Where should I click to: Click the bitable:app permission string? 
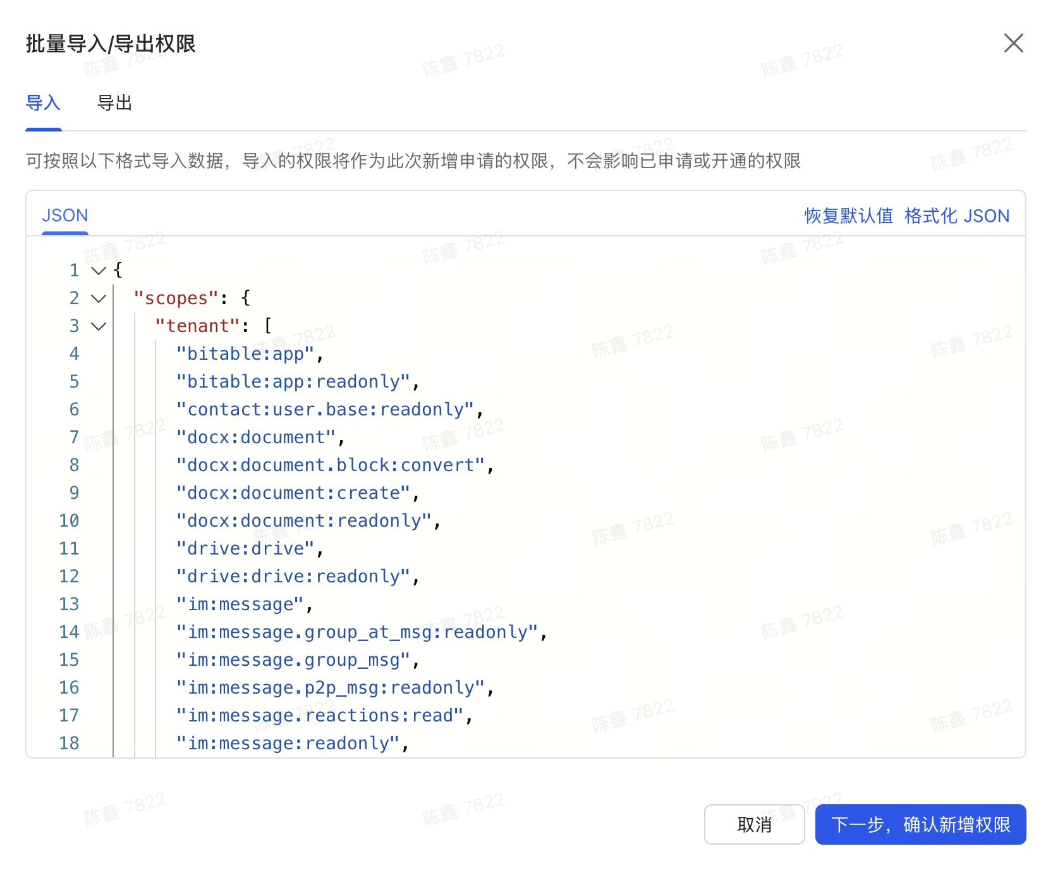click(x=247, y=353)
